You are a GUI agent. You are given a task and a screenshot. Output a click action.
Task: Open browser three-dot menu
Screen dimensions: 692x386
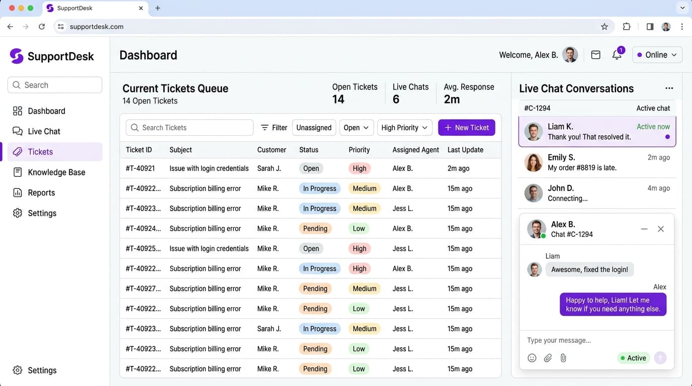coord(682,27)
